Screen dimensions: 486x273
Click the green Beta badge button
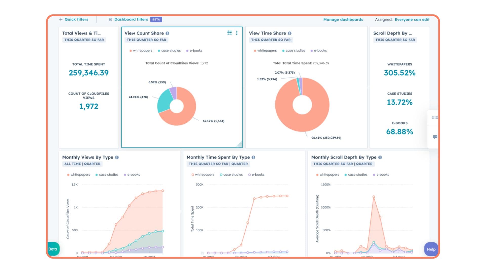point(53,249)
